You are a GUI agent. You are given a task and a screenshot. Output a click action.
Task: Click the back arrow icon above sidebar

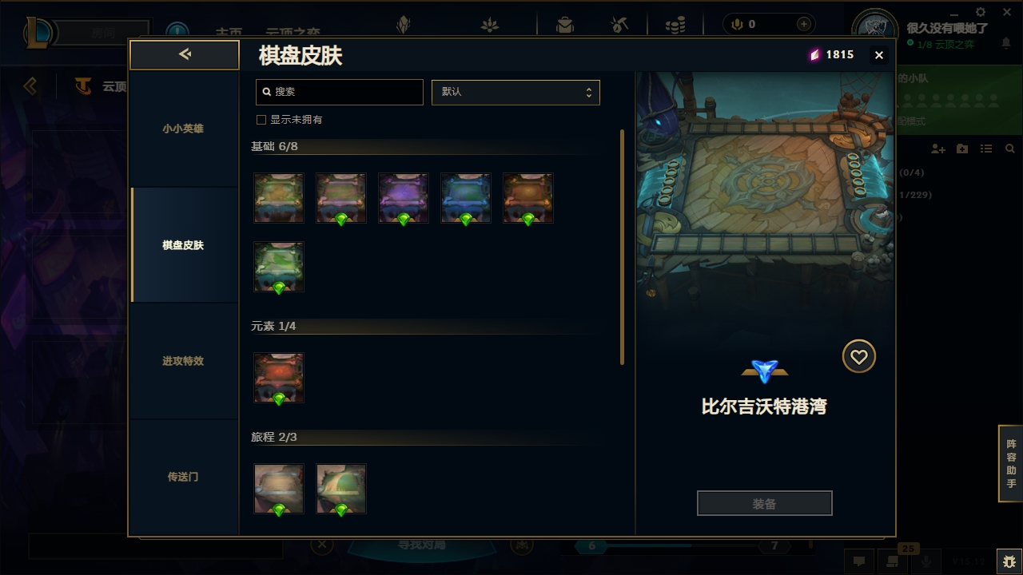pos(185,54)
